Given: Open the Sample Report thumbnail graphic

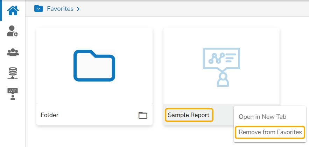Looking at the screenshot, I should tap(221, 66).
